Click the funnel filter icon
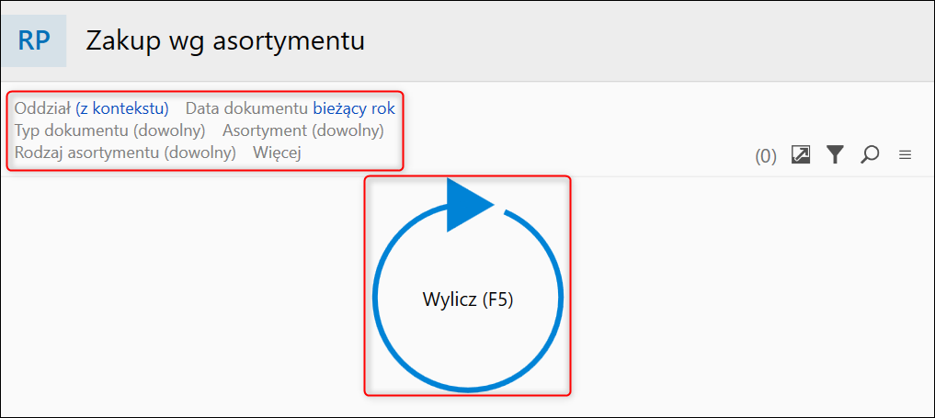 834,155
